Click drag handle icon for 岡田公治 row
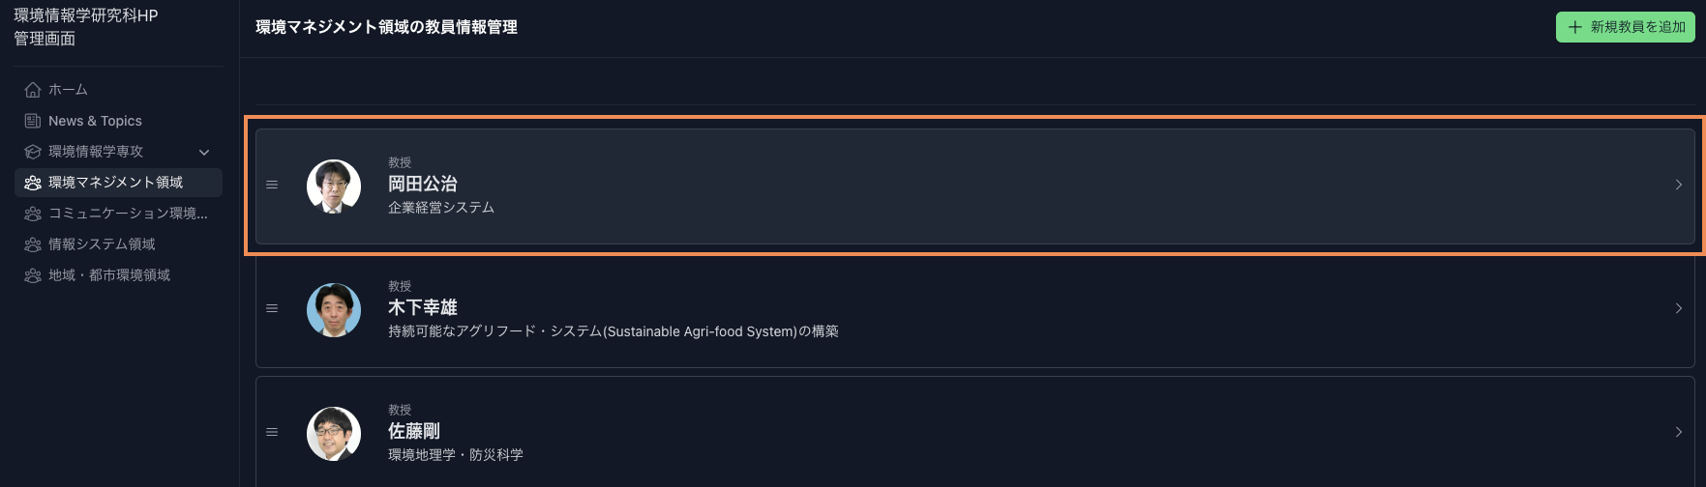The image size is (1706, 487). (272, 185)
